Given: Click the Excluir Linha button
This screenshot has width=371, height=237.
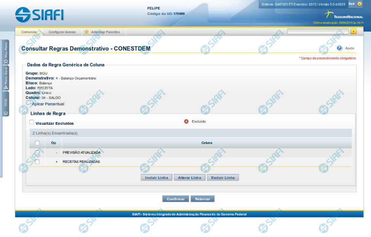Looking at the screenshot, I should [223, 178].
